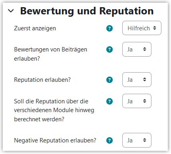Select the 'Ja' value in the 'Negative Reputation' box
The height and width of the screenshot is (154, 171).
pyautogui.click(x=130, y=140)
